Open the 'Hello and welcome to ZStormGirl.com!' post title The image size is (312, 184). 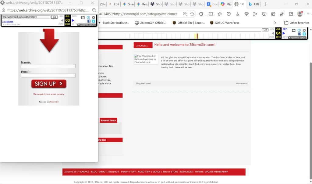pyautogui.click(x=185, y=45)
